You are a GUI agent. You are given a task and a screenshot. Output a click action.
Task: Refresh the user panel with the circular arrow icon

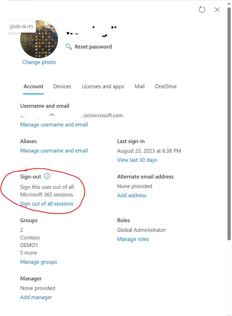(x=202, y=10)
